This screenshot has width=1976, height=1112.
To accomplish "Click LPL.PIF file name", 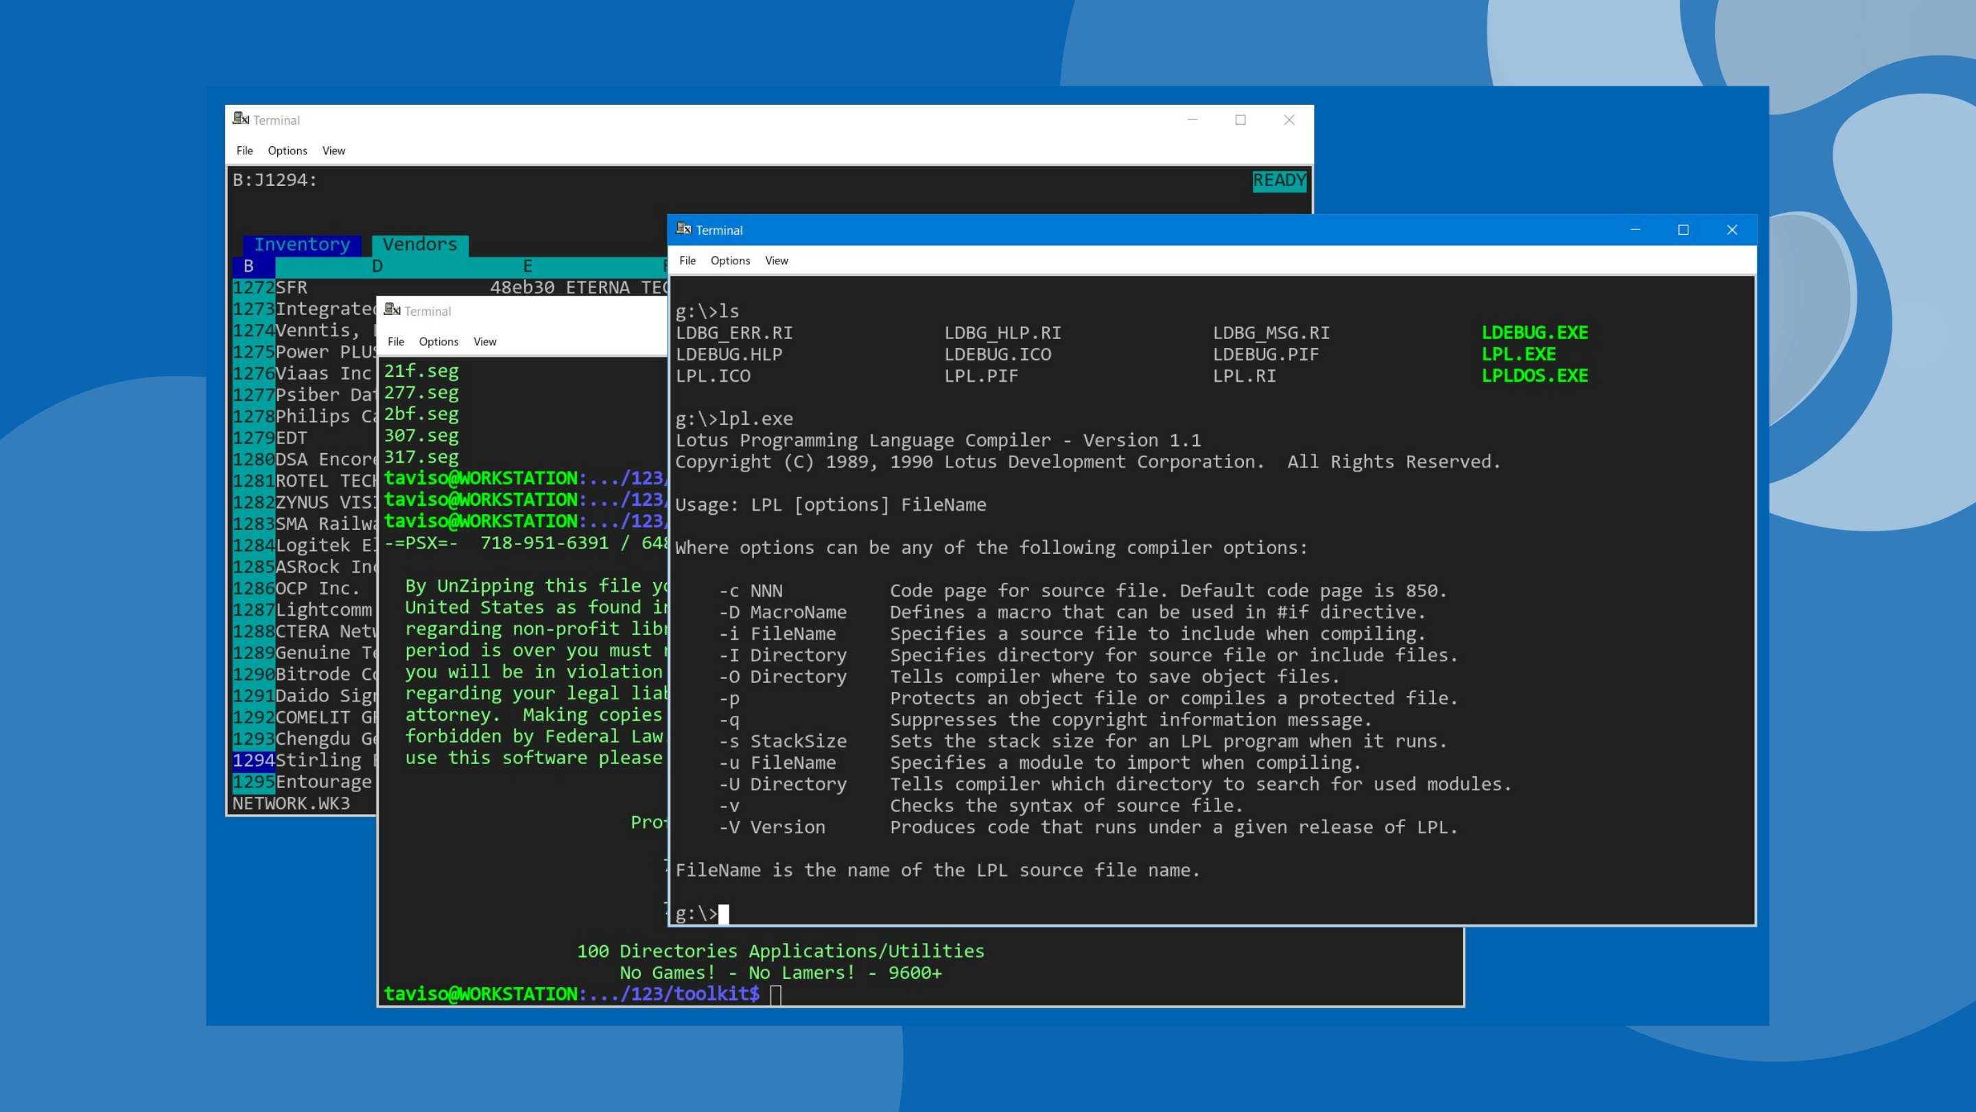I will (x=981, y=375).
